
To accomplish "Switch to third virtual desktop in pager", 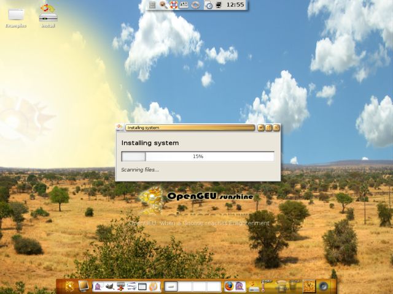I will coord(199,286).
